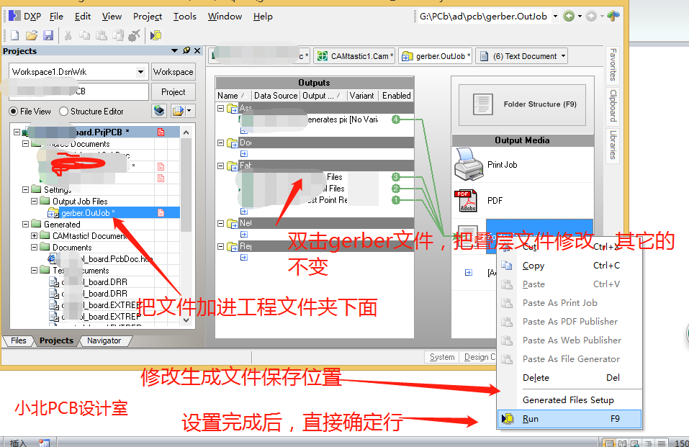Screen dimensions: 689x447
Task: Open the Project menu
Action: pyautogui.click(x=148, y=17)
